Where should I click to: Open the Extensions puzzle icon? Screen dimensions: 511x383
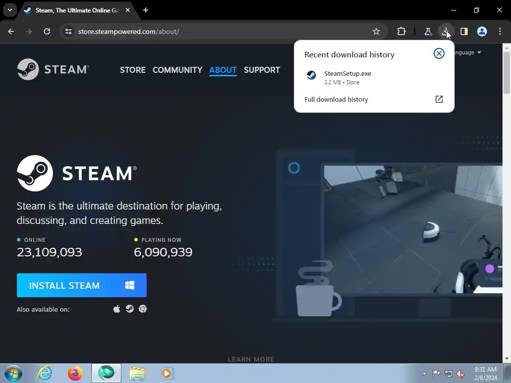tap(402, 31)
